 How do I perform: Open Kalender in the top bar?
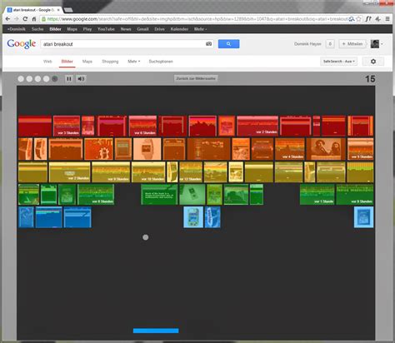click(x=179, y=29)
